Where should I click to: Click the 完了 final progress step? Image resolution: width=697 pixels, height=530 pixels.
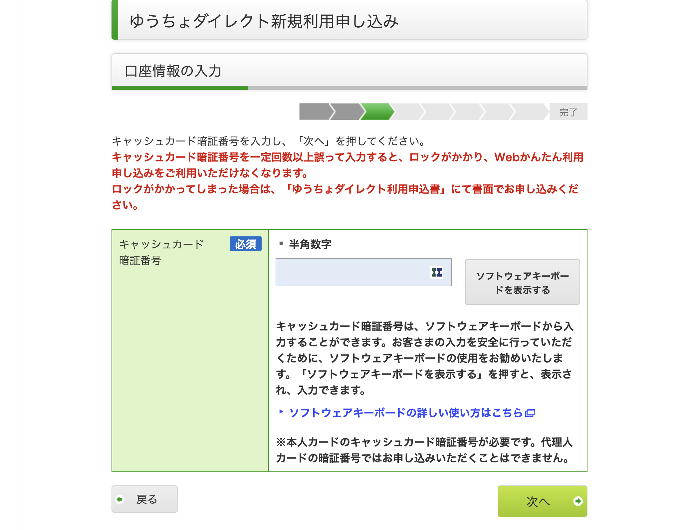point(568,112)
